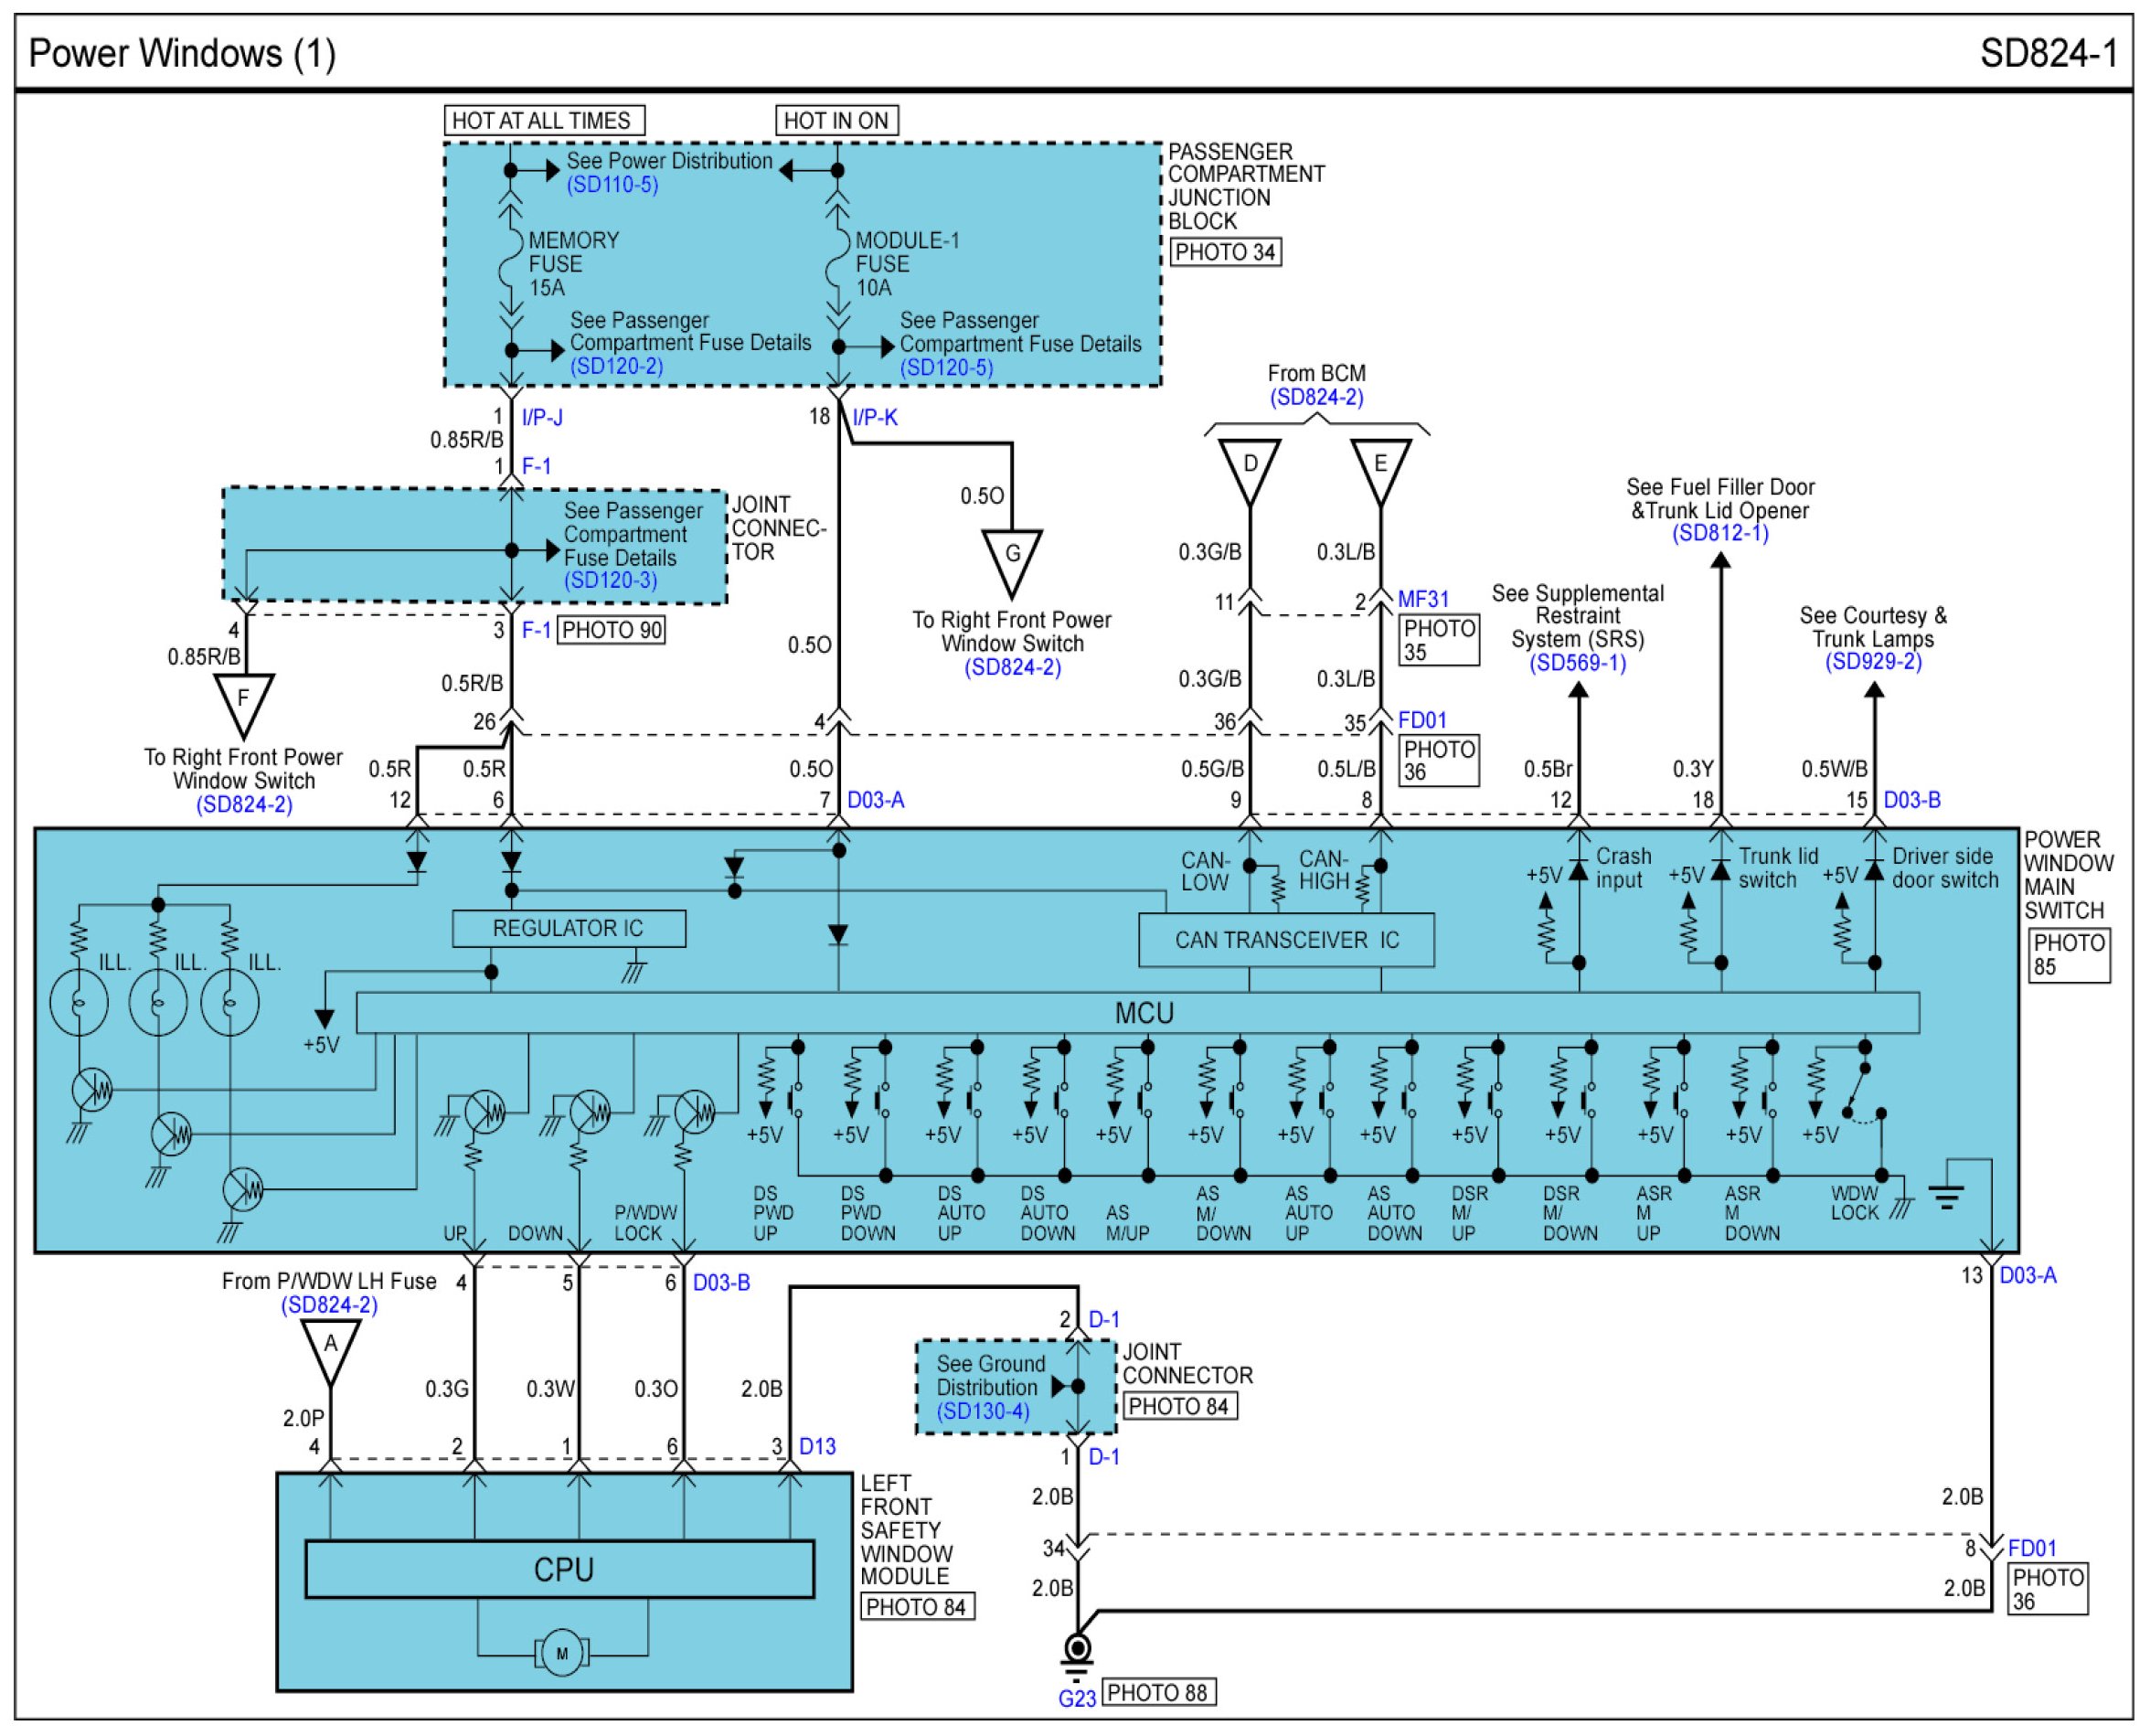Click the CAN TRANSCEIVER IC block
This screenshot has width=2150, height=1736.
coord(1285,940)
